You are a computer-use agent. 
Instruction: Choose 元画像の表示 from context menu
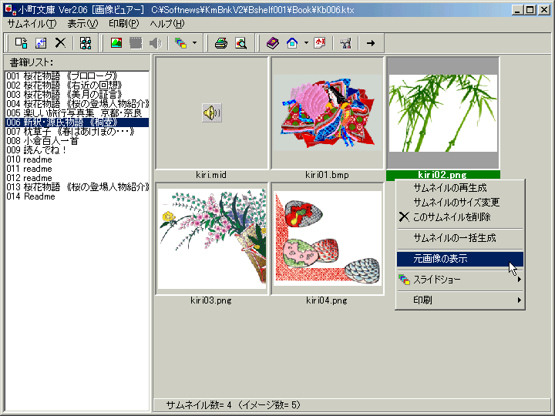coord(459,259)
